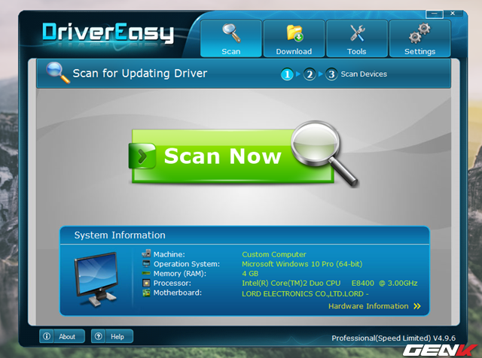Viewport: 482px width, 358px height.
Task: Click the Operation System row icon
Action: (146, 264)
